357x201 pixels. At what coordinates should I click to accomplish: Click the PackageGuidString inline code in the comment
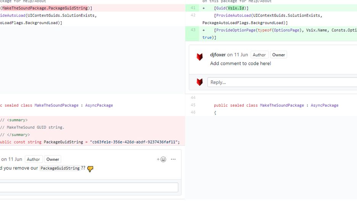(x=60, y=168)
